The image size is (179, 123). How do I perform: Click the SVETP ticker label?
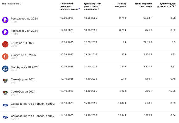coord(14,95)
